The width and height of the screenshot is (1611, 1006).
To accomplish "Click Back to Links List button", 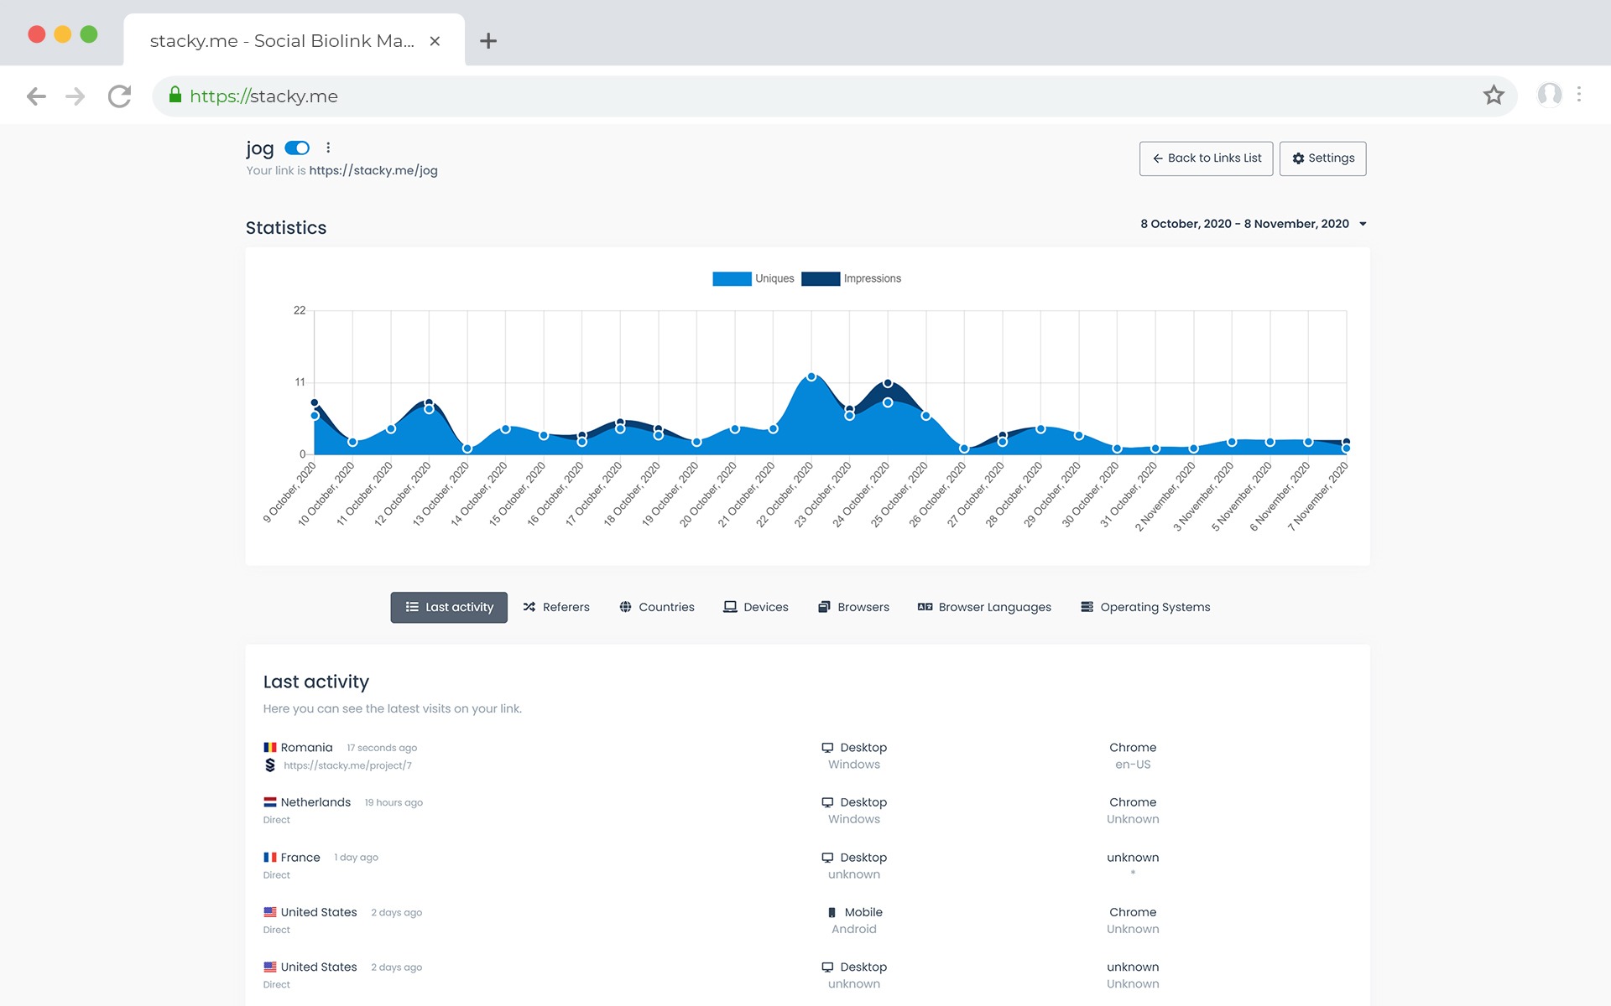I will coord(1206,158).
